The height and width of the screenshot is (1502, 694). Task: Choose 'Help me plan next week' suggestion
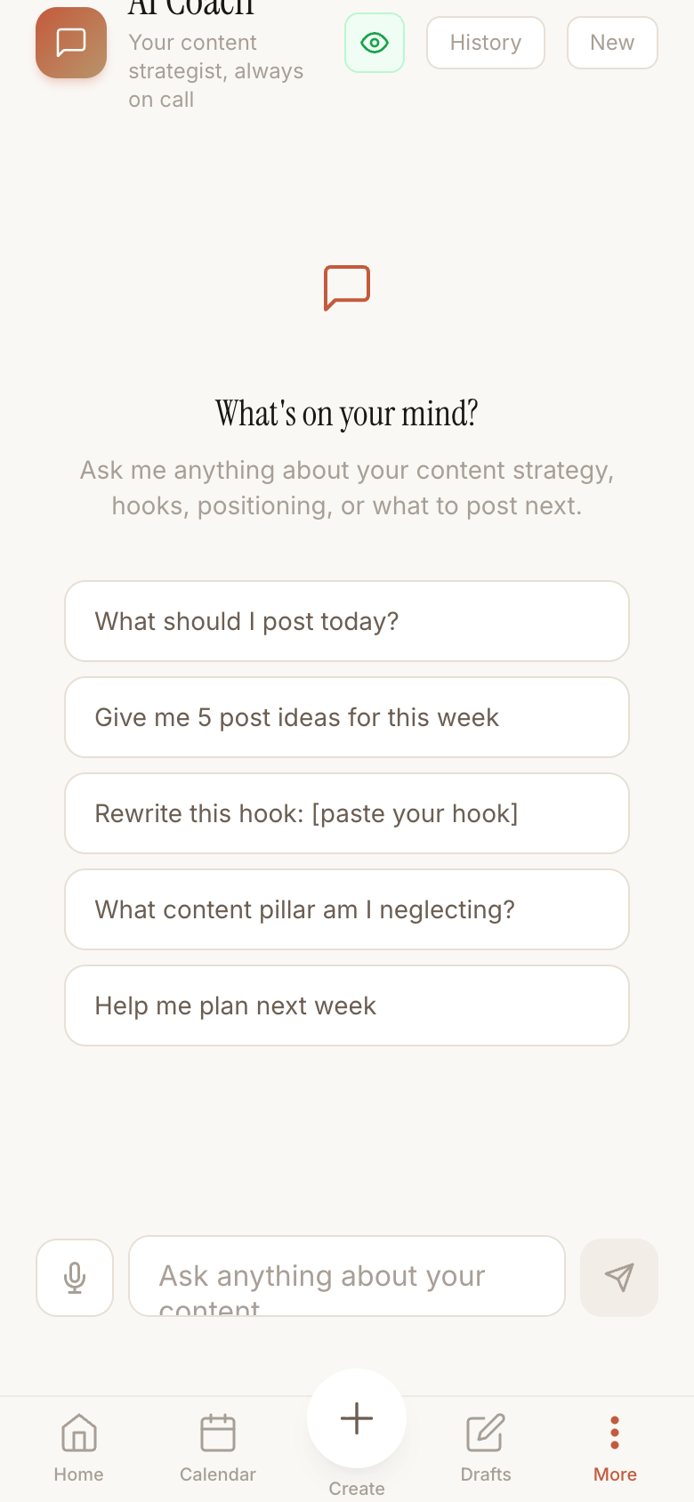point(346,1005)
